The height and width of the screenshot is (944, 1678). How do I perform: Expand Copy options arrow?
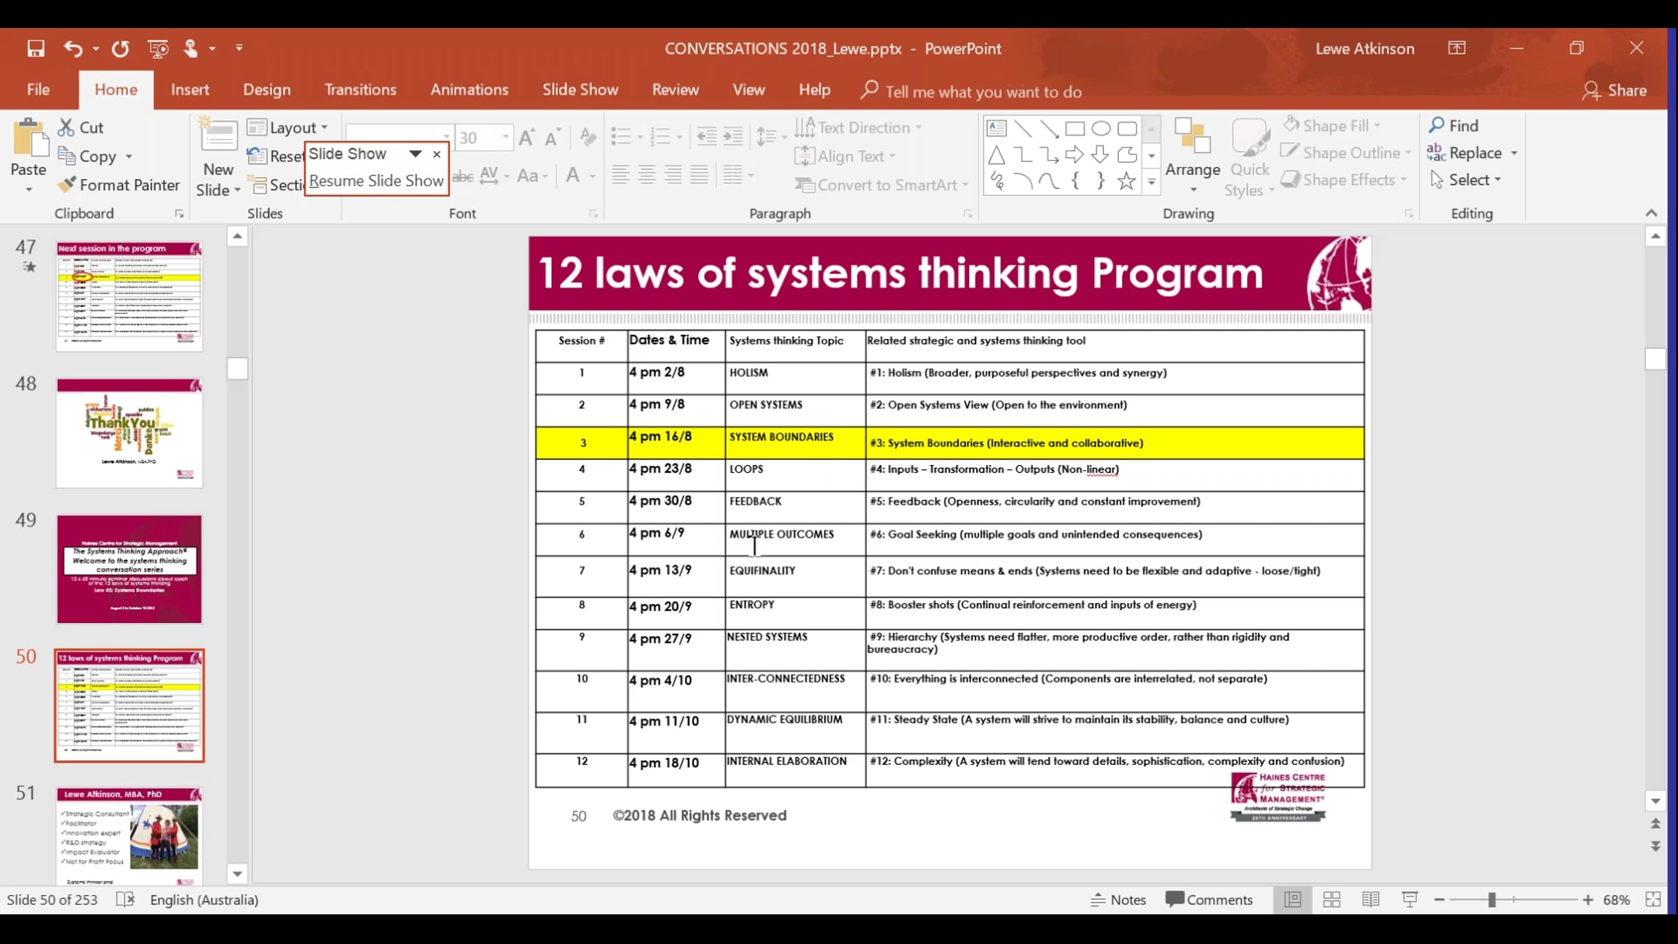129,156
